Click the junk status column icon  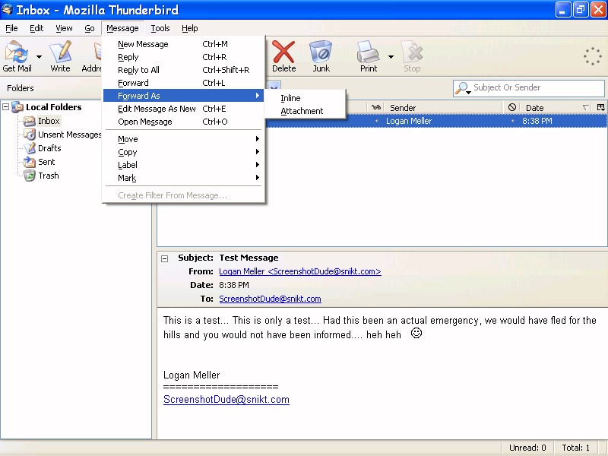tap(511, 107)
